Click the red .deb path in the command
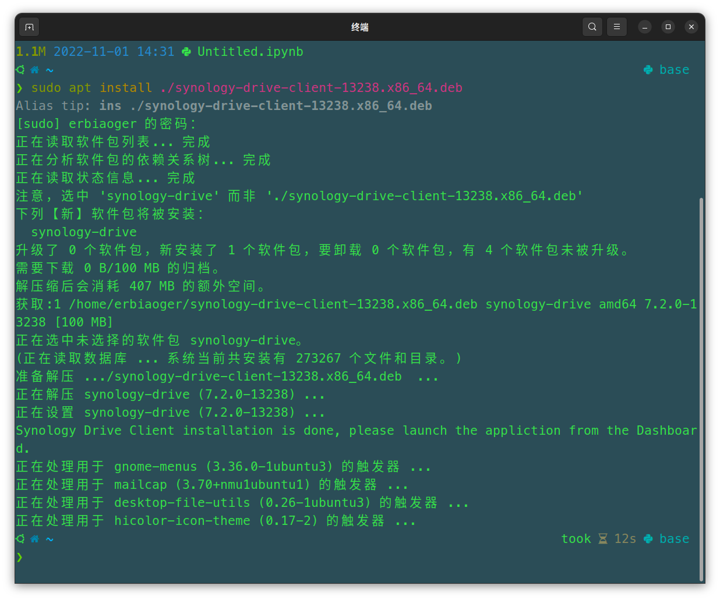720x600 pixels. [311, 88]
